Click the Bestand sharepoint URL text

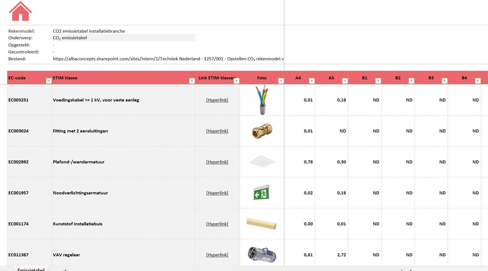(168, 59)
